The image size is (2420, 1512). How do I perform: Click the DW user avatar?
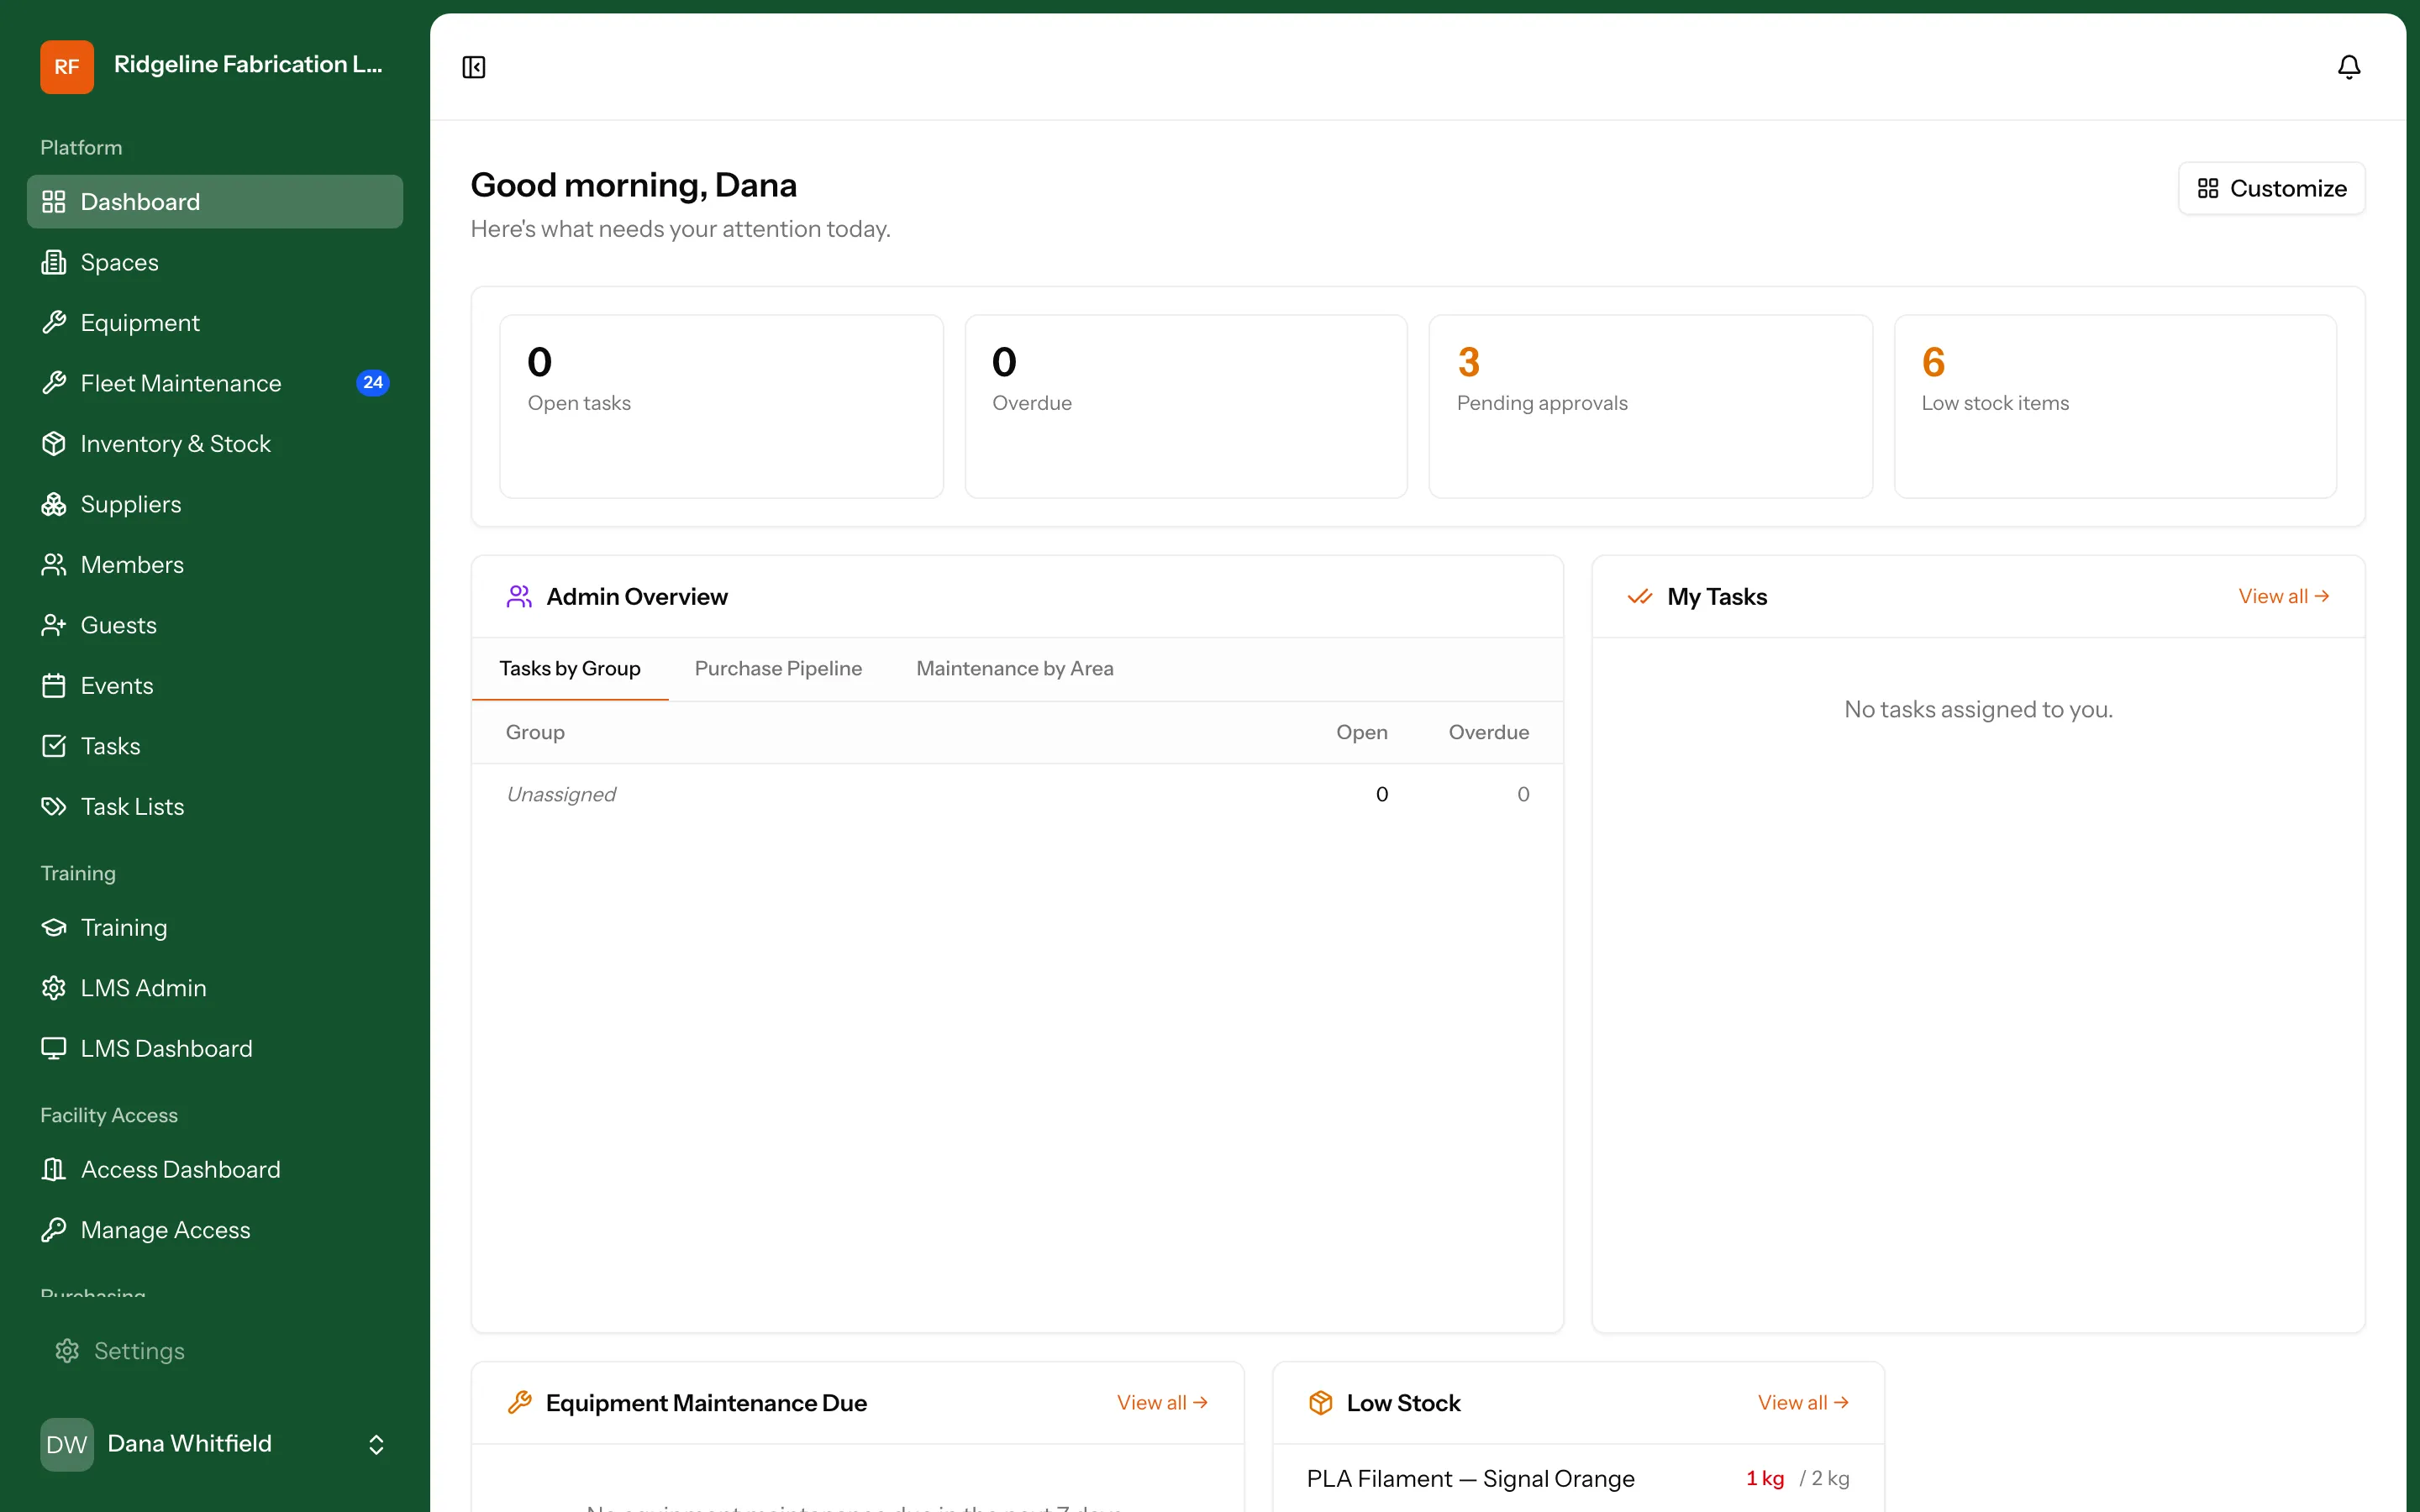point(67,1444)
